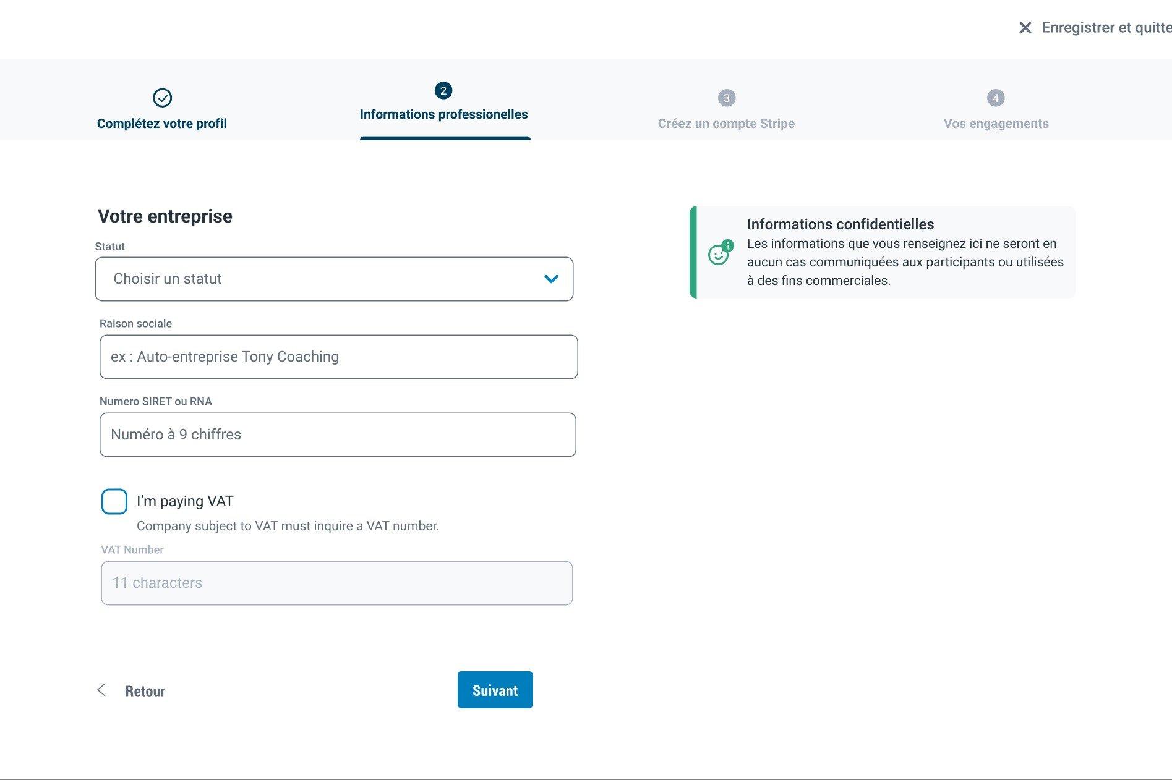Select the Informations professionnelles tab label
Viewport: 1172px width, 780px height.
pos(443,114)
